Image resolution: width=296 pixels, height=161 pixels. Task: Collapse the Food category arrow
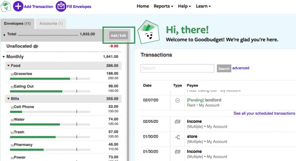pos(8,66)
